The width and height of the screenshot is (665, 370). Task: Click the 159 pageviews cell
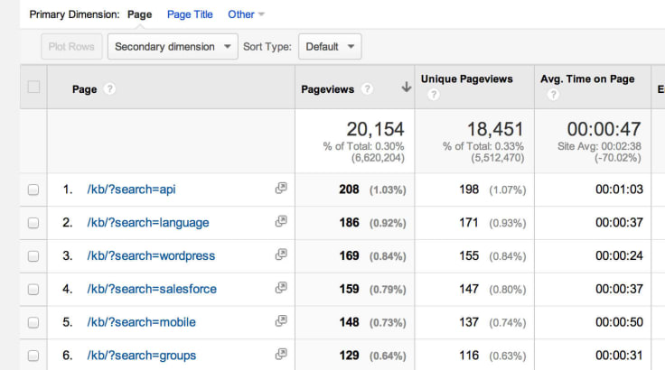tap(349, 289)
